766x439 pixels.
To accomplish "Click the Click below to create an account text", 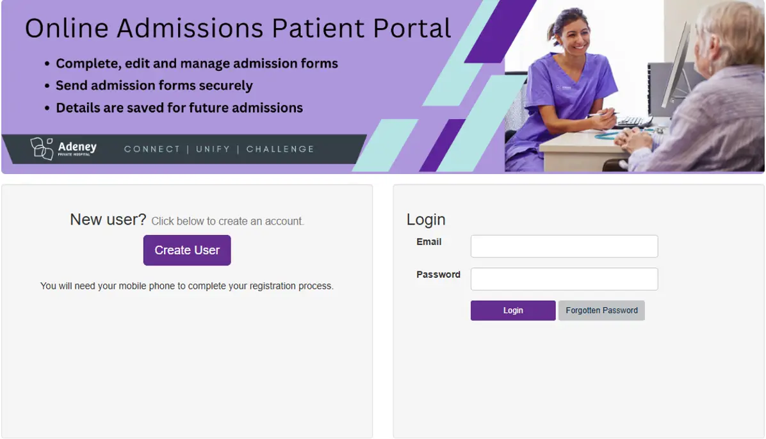I will (227, 221).
